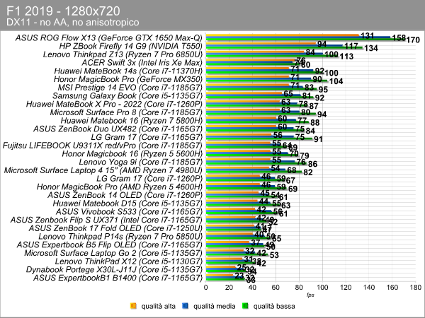The image size is (425, 318).
Task: Select the ASUS Vivobook S533 row label
Action: point(129,212)
